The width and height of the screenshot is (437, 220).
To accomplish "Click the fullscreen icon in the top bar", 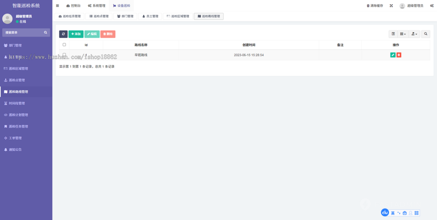I will click(x=391, y=5).
